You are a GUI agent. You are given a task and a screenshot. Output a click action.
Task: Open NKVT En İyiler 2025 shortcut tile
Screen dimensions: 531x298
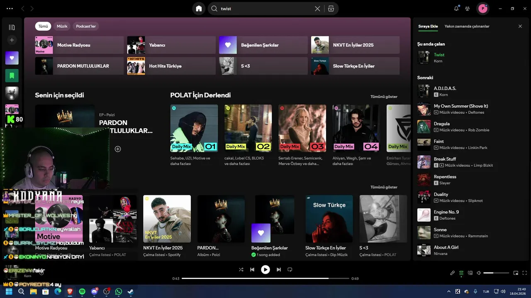356,45
